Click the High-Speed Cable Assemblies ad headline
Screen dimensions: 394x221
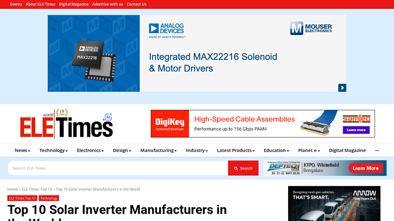click(x=244, y=119)
